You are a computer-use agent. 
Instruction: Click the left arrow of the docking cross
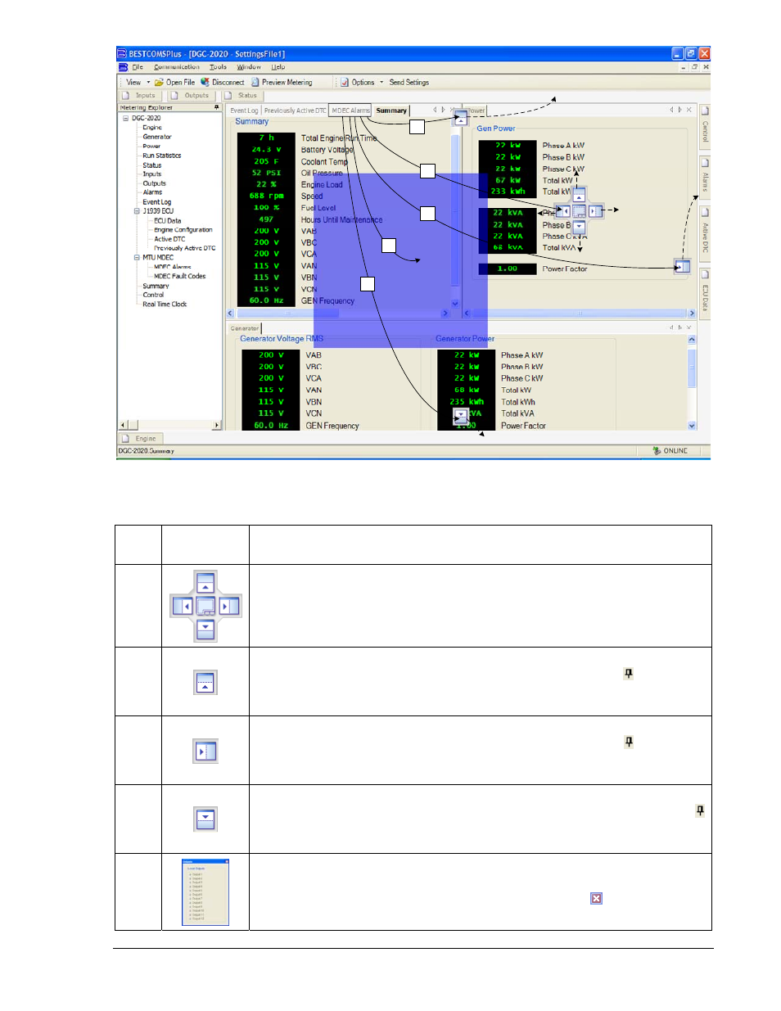tap(565, 211)
